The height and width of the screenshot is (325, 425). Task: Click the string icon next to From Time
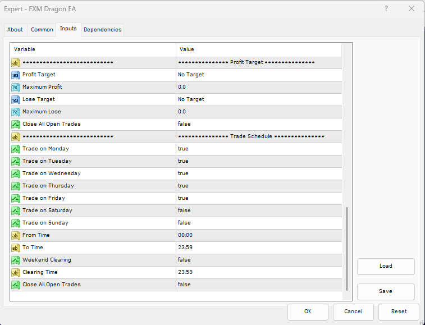coord(16,235)
